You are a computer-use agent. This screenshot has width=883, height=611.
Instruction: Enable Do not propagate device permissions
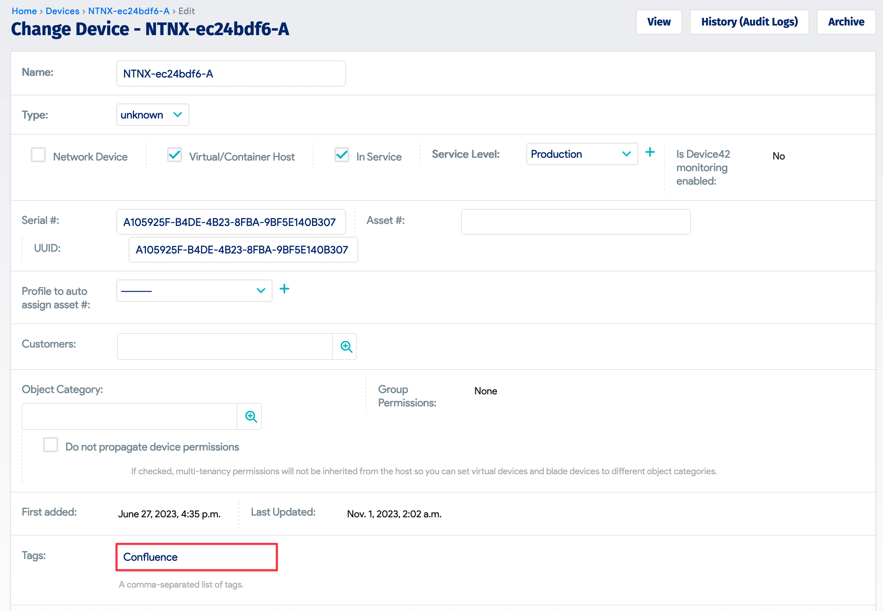[x=51, y=445]
